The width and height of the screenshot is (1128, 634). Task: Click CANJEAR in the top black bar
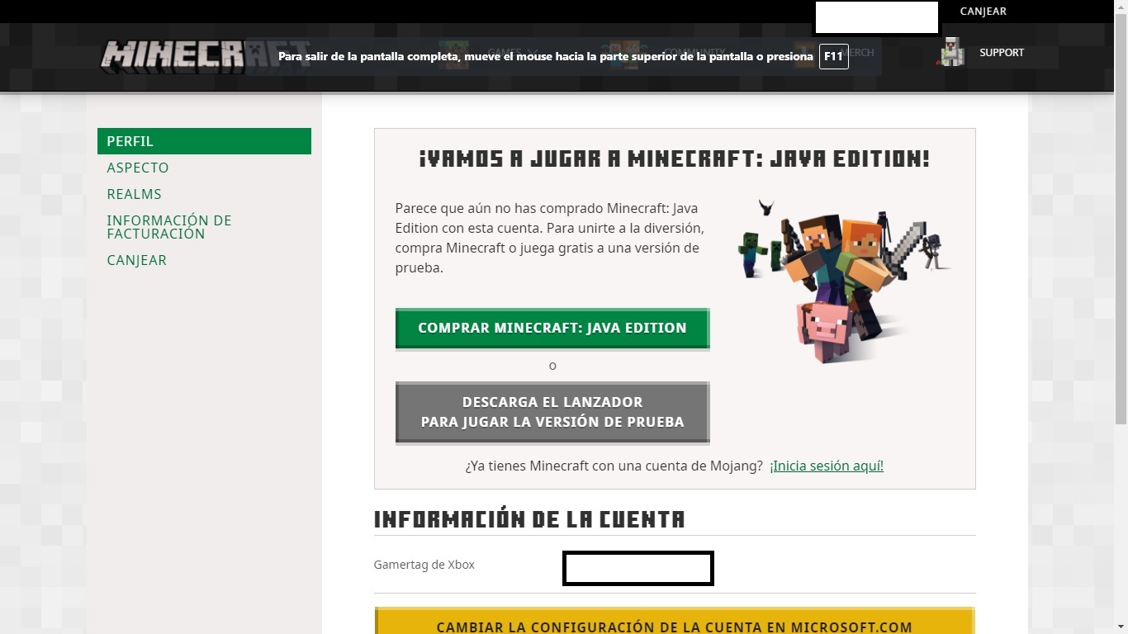(x=983, y=12)
